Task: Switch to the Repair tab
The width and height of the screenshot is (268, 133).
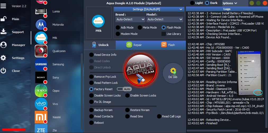Action: coord(134,45)
